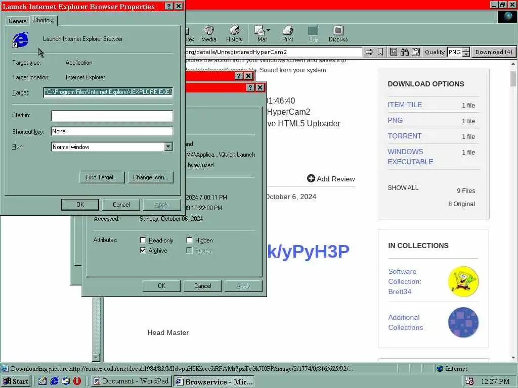Open the Run window-mode dropdown
The height and width of the screenshot is (388, 518).
(x=168, y=147)
